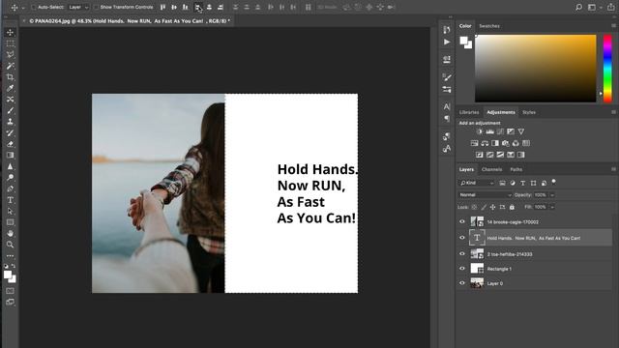The width and height of the screenshot is (619, 348).
Task: Add a Levels adjustment
Action: (490, 131)
